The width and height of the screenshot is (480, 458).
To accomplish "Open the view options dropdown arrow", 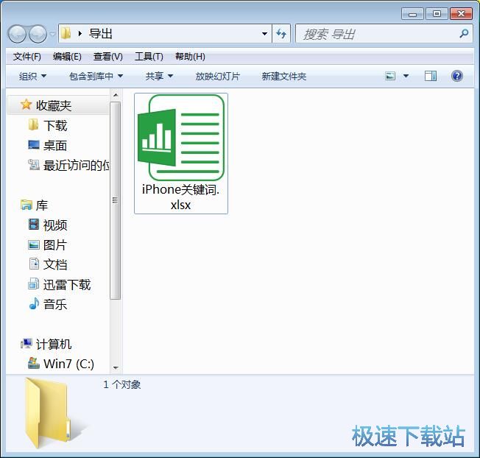I will (406, 76).
